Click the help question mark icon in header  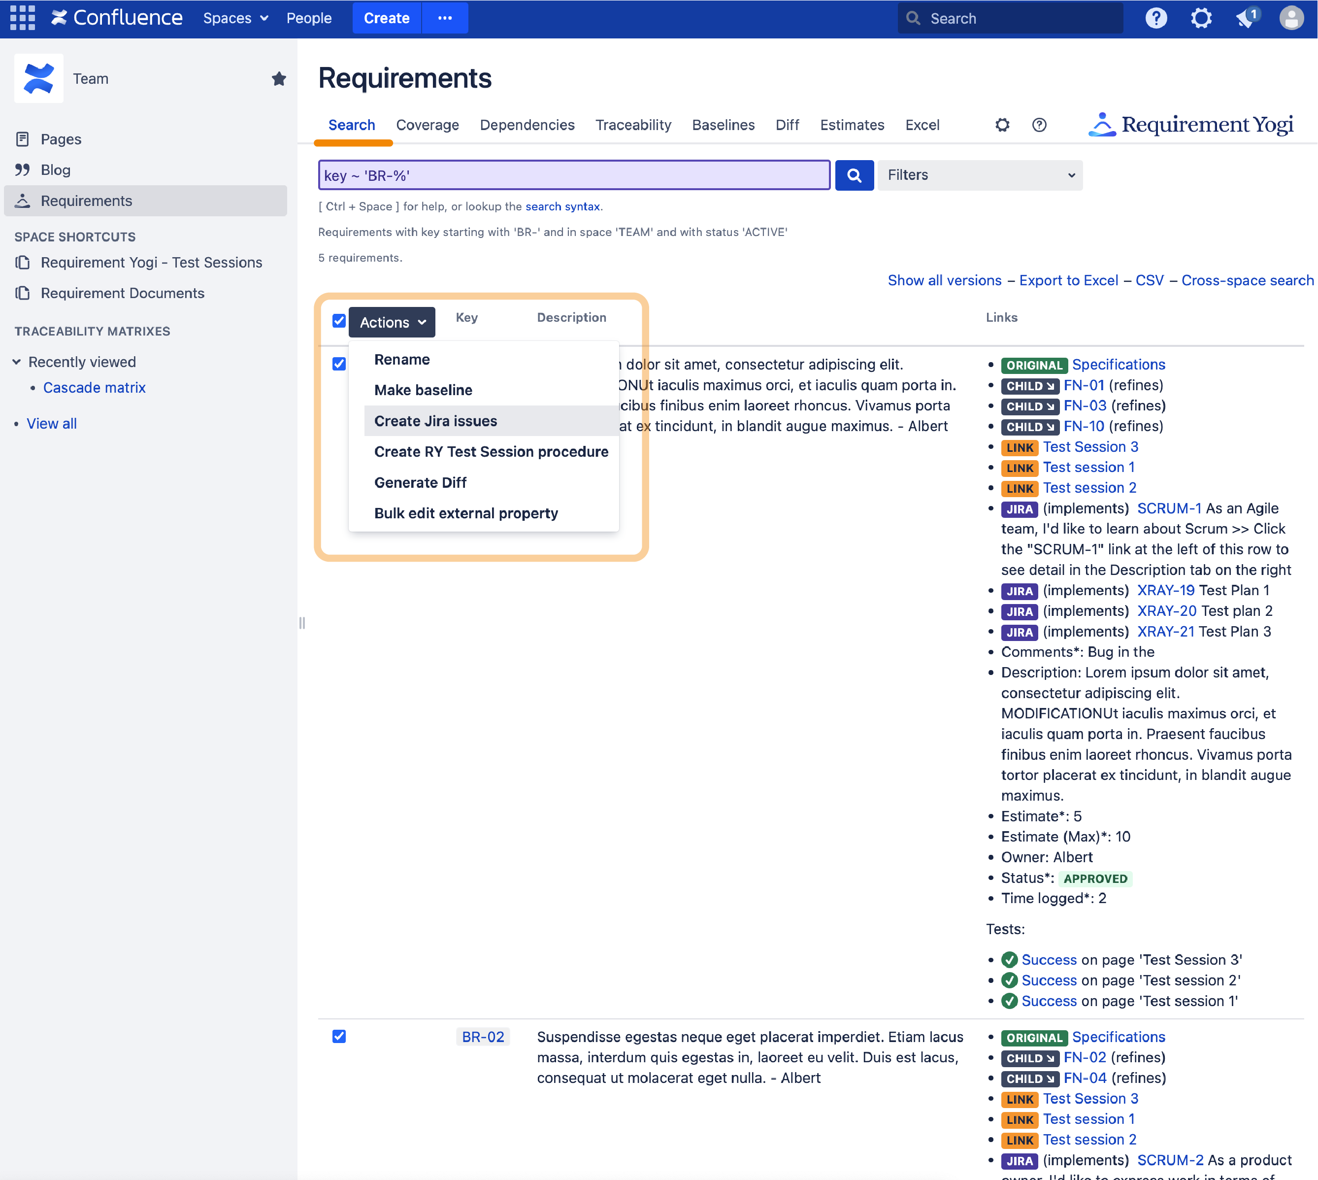coord(1155,18)
